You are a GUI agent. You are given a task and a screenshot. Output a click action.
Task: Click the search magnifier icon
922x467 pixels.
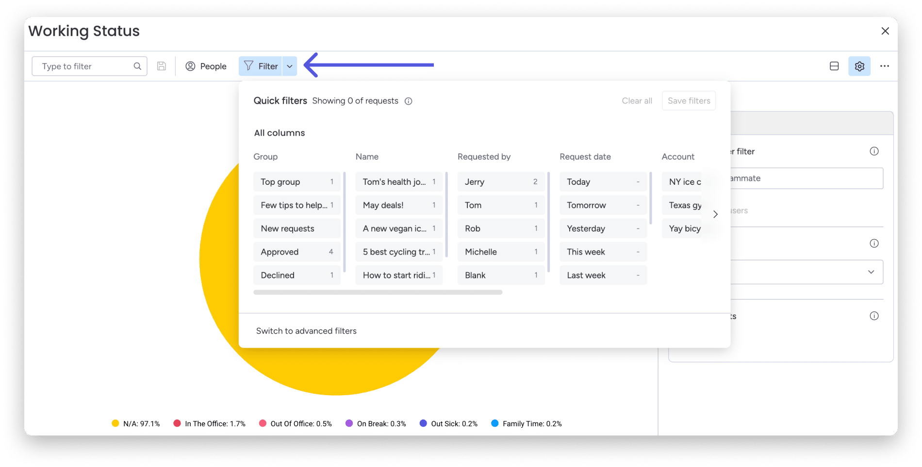coord(137,66)
